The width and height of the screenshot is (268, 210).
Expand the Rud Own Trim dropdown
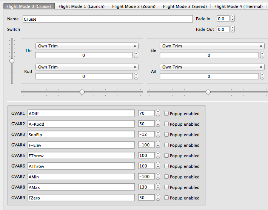(87, 67)
